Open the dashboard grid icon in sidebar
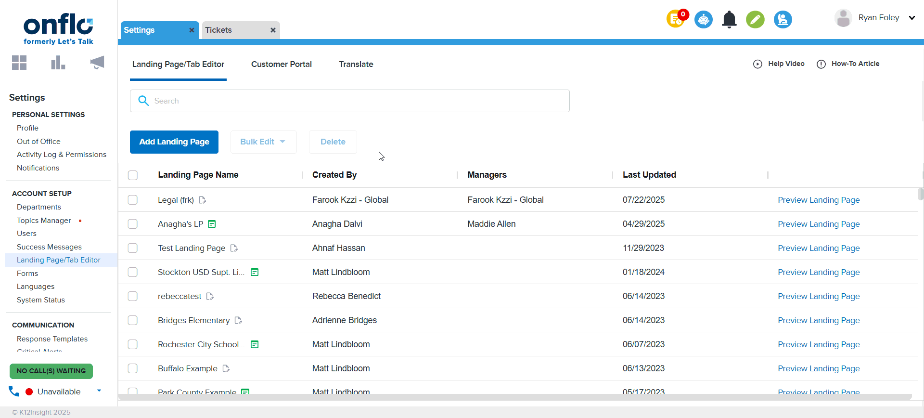 [19, 63]
